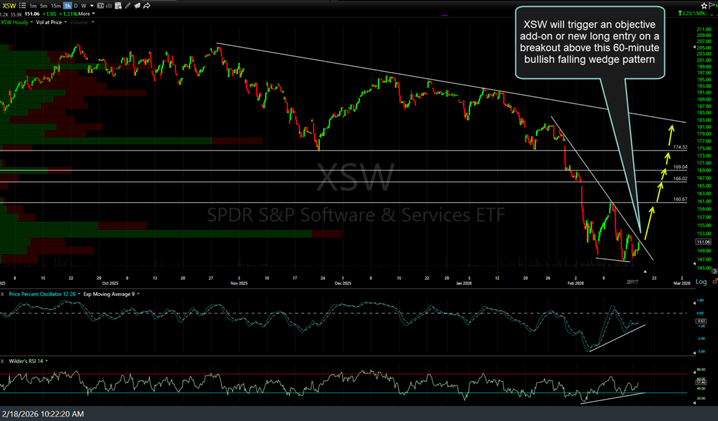Screen dimensions: 718x421
Task: Expand the More quote details dropdown
Action: tap(93, 14)
